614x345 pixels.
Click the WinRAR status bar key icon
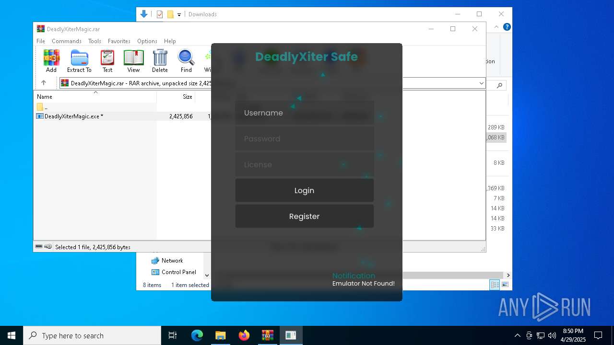pos(48,247)
